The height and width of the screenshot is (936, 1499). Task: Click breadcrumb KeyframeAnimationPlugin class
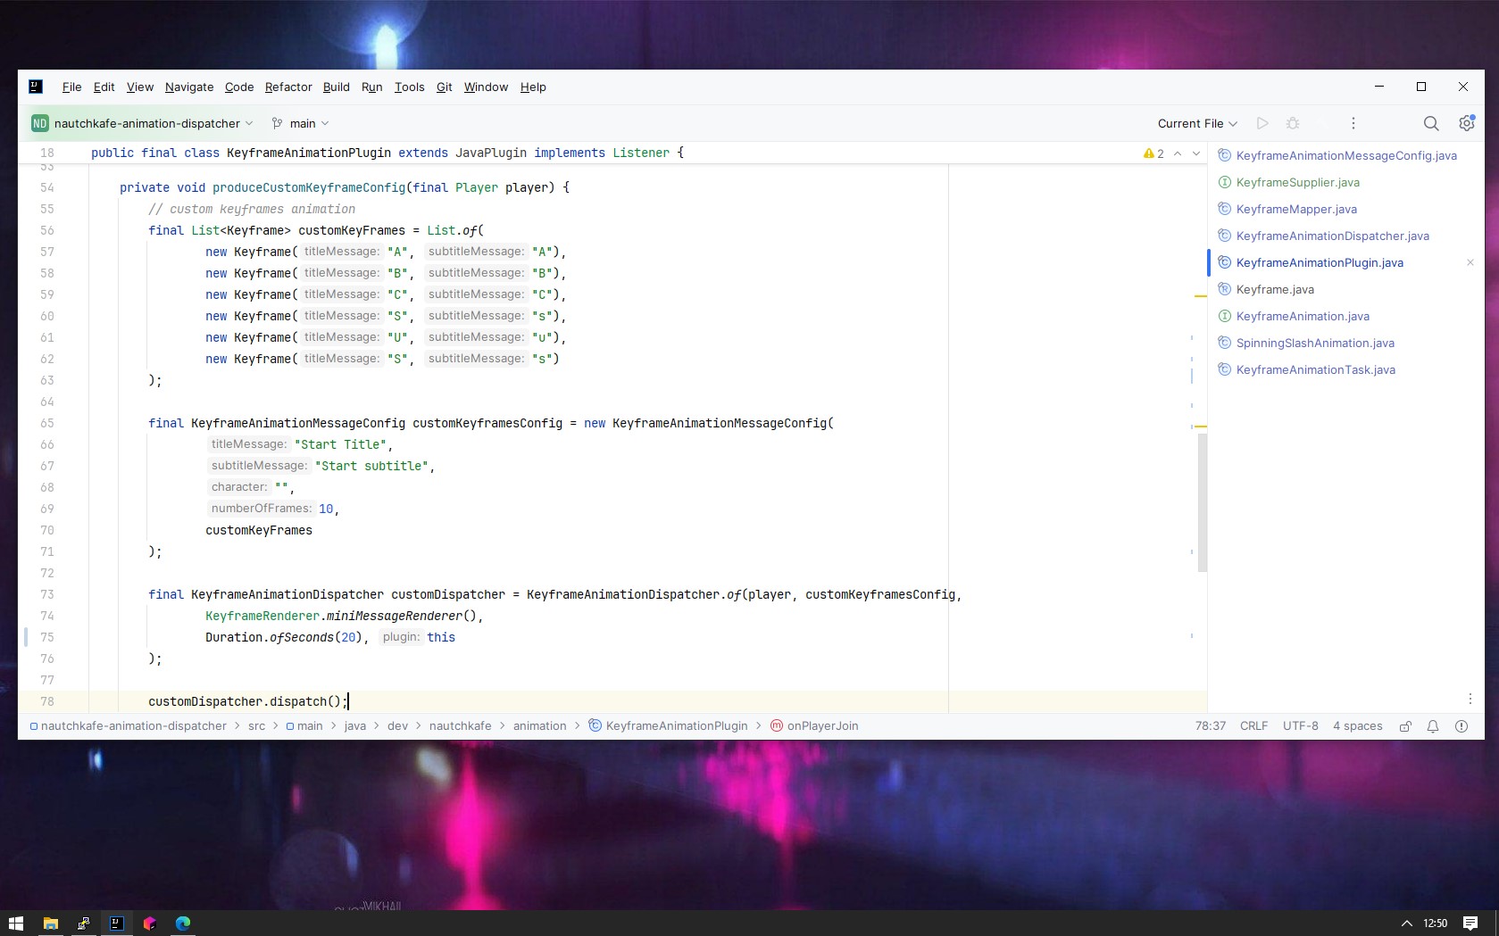point(669,726)
